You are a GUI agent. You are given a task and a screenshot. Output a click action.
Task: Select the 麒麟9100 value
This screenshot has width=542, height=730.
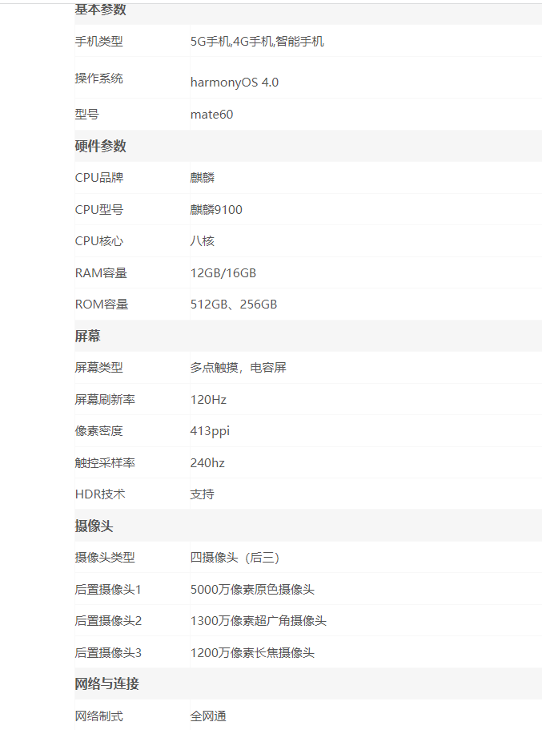pyautogui.click(x=216, y=209)
